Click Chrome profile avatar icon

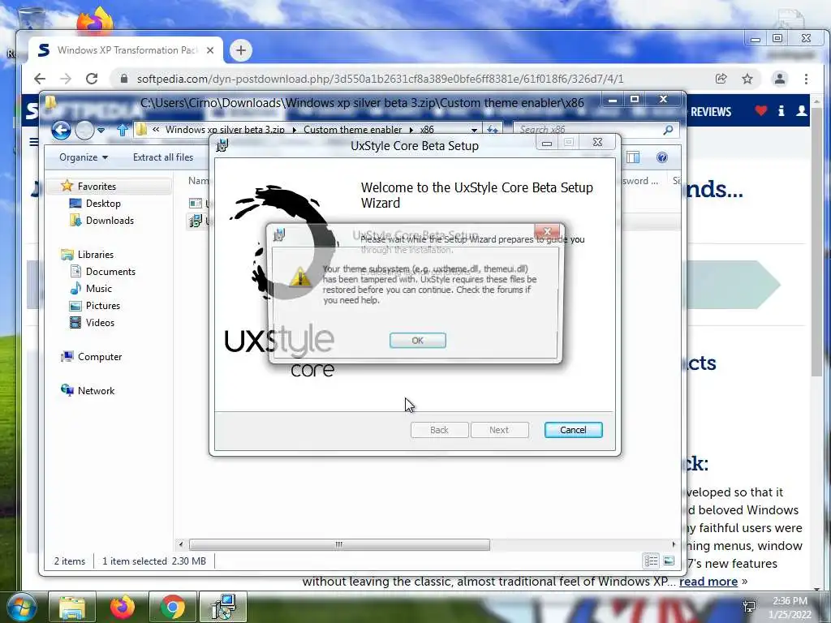(780, 79)
